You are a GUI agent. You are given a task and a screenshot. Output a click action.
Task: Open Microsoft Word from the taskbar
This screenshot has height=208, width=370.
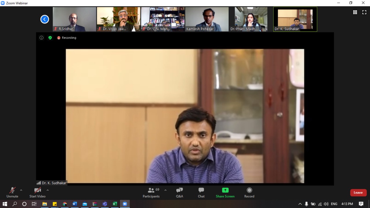pyautogui.click(x=75, y=204)
